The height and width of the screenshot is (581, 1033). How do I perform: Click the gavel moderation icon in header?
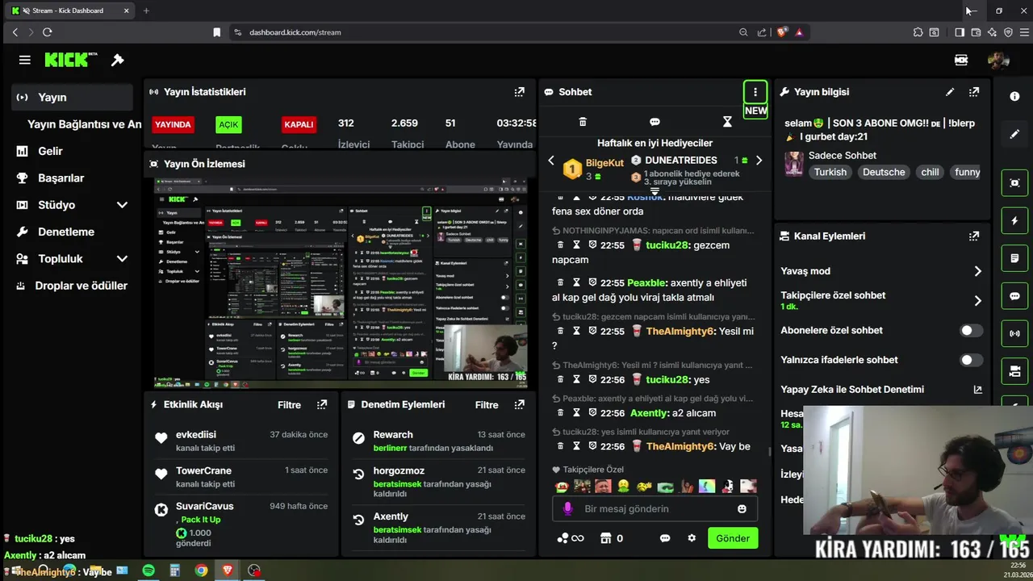coord(118,60)
